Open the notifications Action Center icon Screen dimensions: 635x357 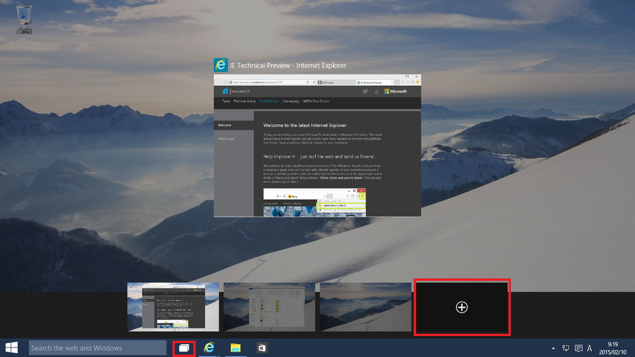point(578,348)
